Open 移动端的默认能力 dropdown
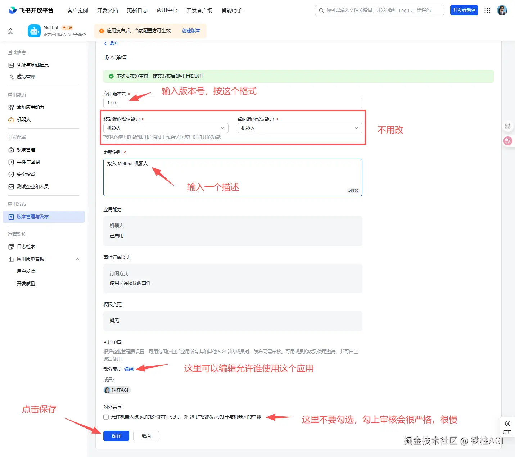 tap(166, 128)
